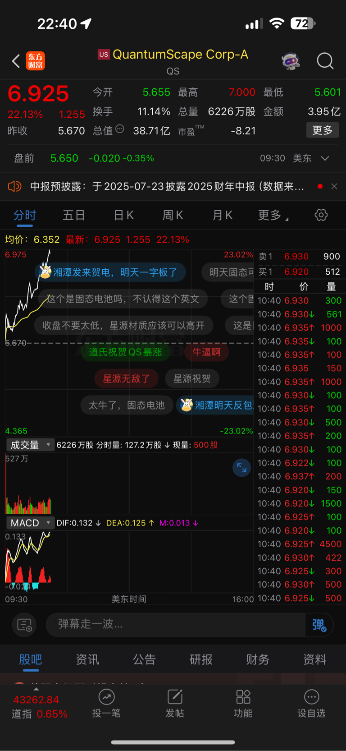Screen dimensions: 346x751
Task: Expand the 道指 index bar
Action: coord(36,689)
